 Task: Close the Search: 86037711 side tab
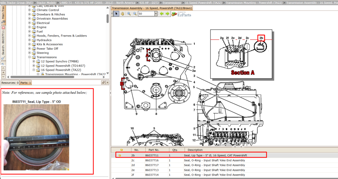[3, 28]
